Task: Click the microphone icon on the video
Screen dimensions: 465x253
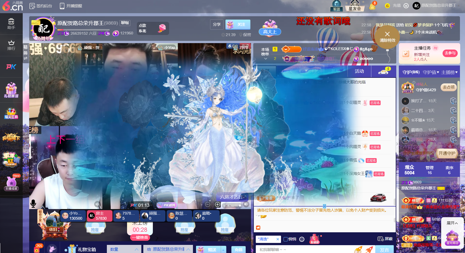Action: pos(33,203)
